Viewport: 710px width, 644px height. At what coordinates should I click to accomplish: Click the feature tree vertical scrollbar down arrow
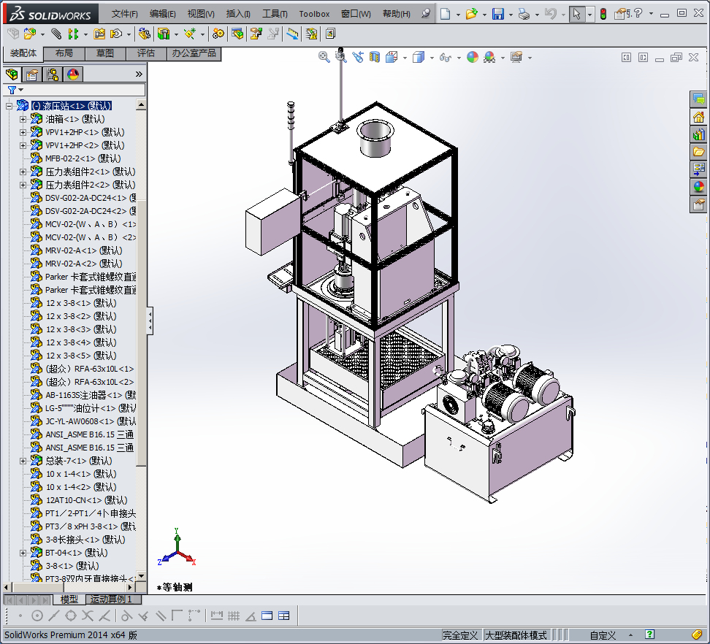point(141,576)
